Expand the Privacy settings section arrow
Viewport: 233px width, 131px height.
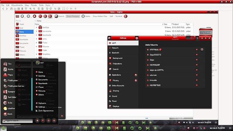point(136,80)
